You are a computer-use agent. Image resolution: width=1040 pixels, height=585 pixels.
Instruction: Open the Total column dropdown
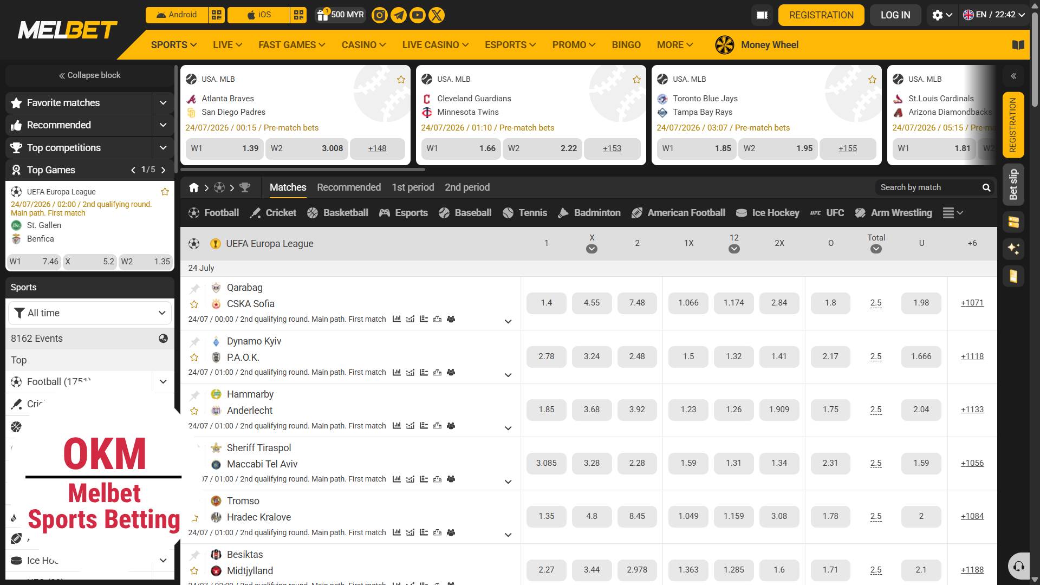pyautogui.click(x=876, y=249)
